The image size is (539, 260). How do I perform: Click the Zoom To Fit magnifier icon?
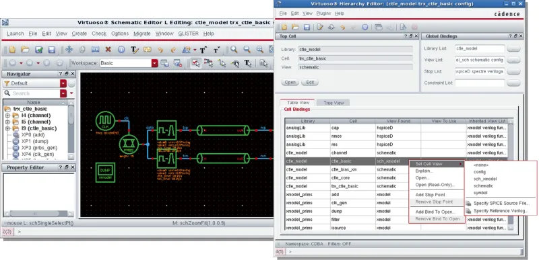pos(260,50)
